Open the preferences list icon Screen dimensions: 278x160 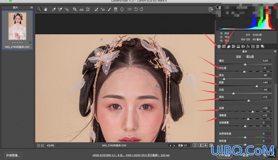point(130,9)
